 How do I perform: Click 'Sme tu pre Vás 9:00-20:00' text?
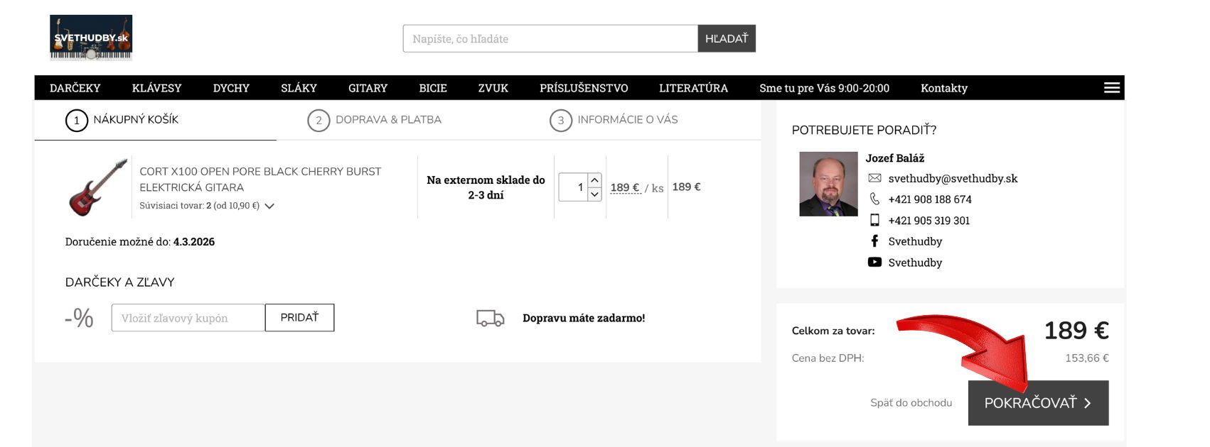point(824,88)
